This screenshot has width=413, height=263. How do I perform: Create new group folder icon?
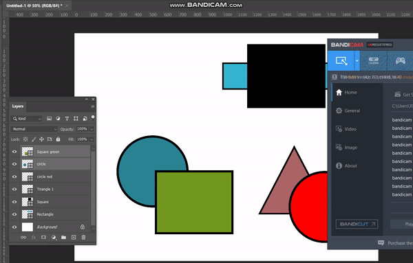[63, 238]
